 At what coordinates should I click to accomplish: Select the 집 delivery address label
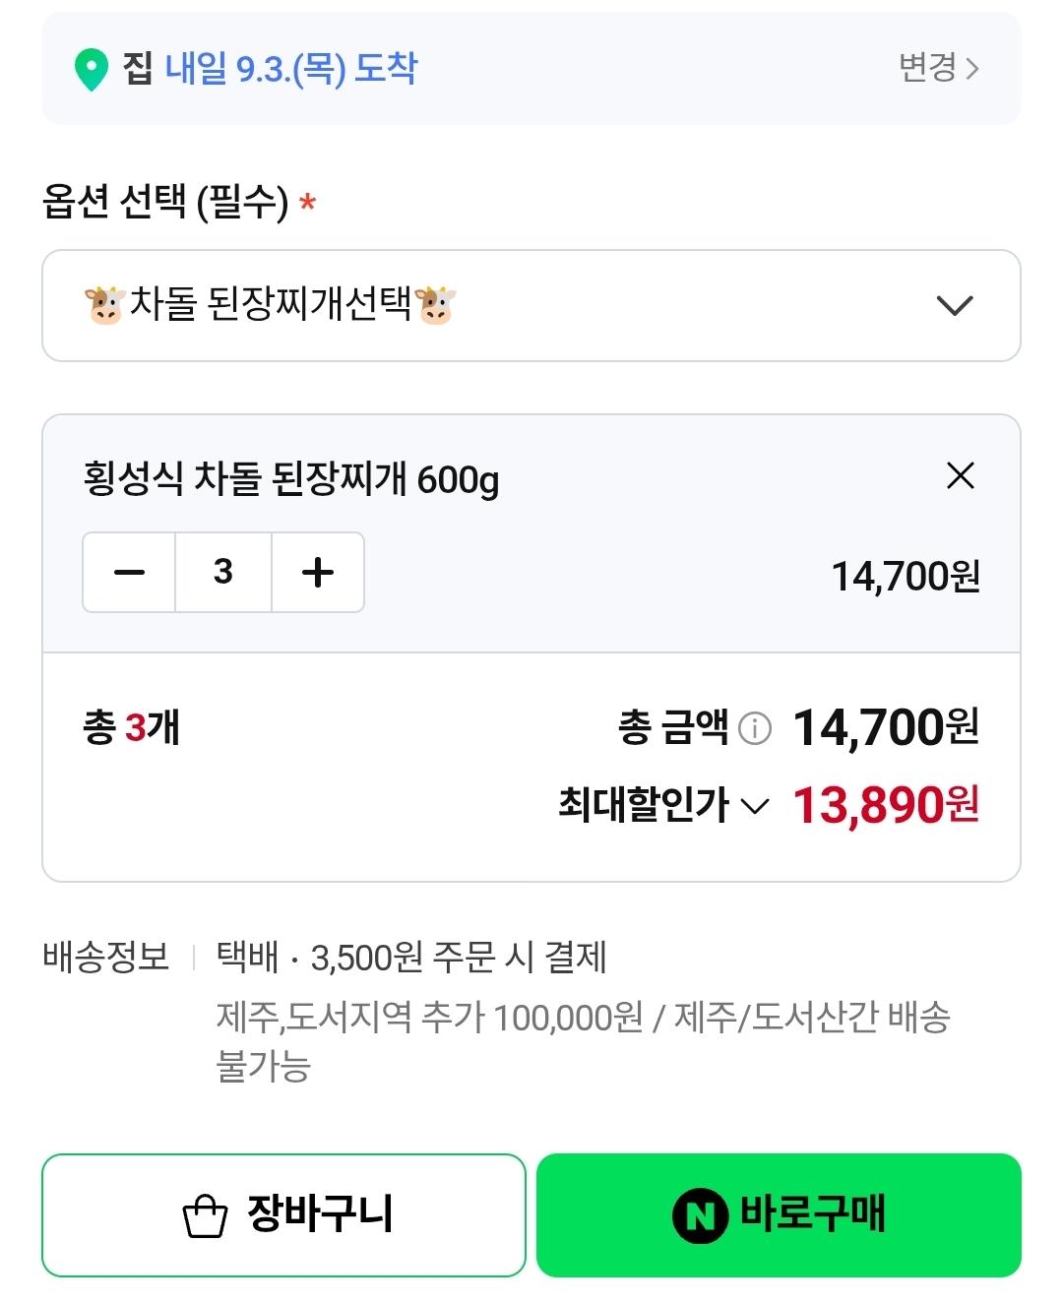(x=137, y=68)
